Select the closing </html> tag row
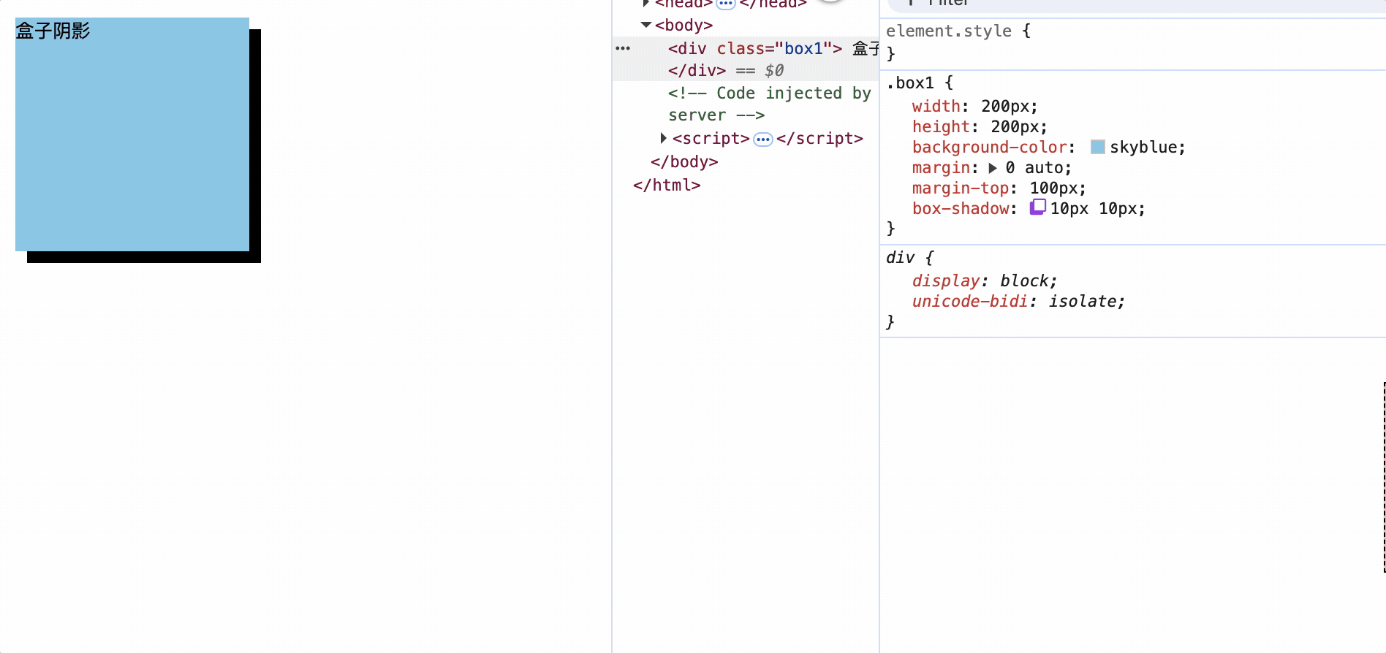Screen dimensions: 1386x653 (667, 185)
